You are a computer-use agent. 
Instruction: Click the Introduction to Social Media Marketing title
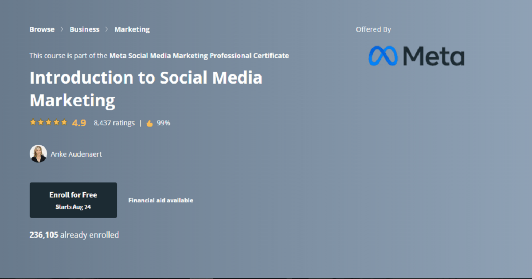tap(146, 89)
